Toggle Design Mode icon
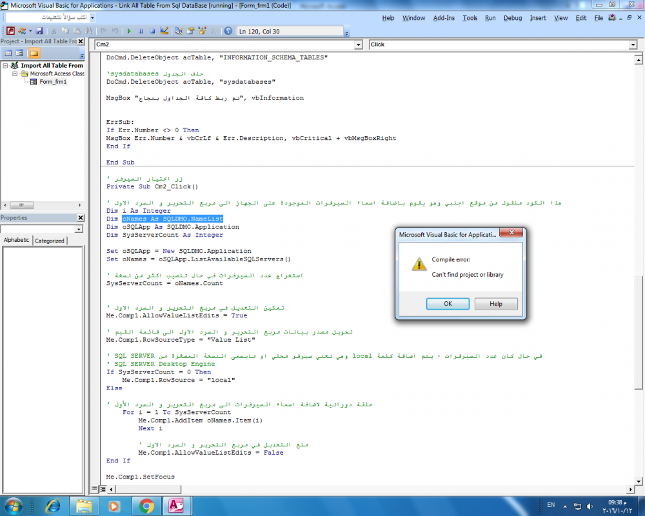The image size is (645, 516). [x=164, y=31]
